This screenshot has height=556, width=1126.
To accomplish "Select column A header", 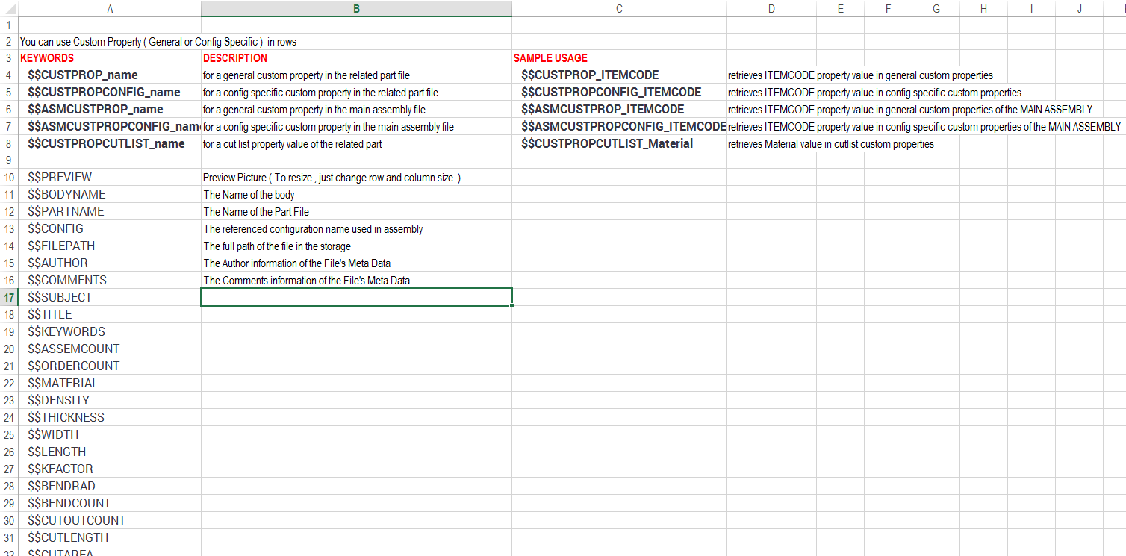I will [x=110, y=9].
